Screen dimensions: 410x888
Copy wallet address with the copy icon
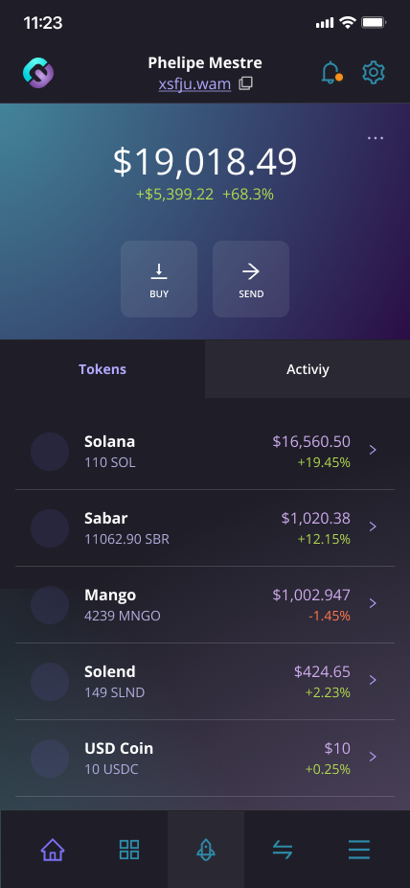[x=245, y=83]
